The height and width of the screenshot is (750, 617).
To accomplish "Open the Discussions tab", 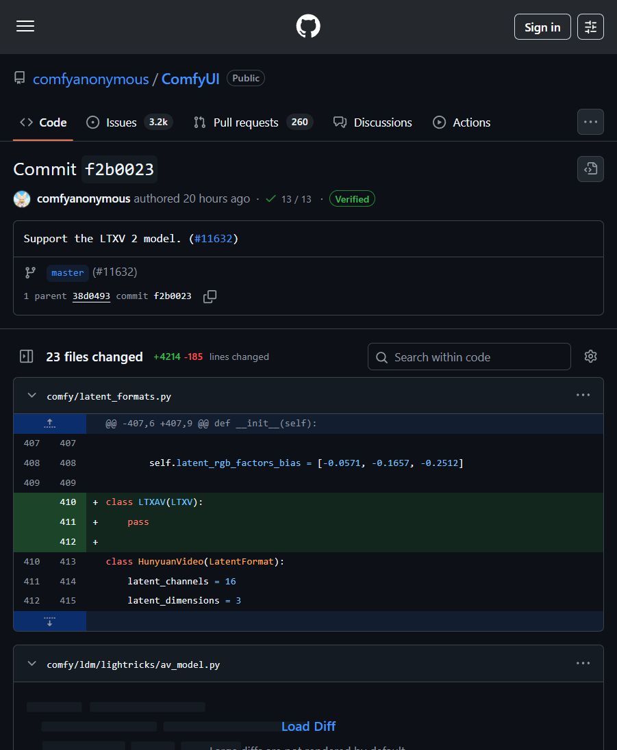I will tap(373, 122).
